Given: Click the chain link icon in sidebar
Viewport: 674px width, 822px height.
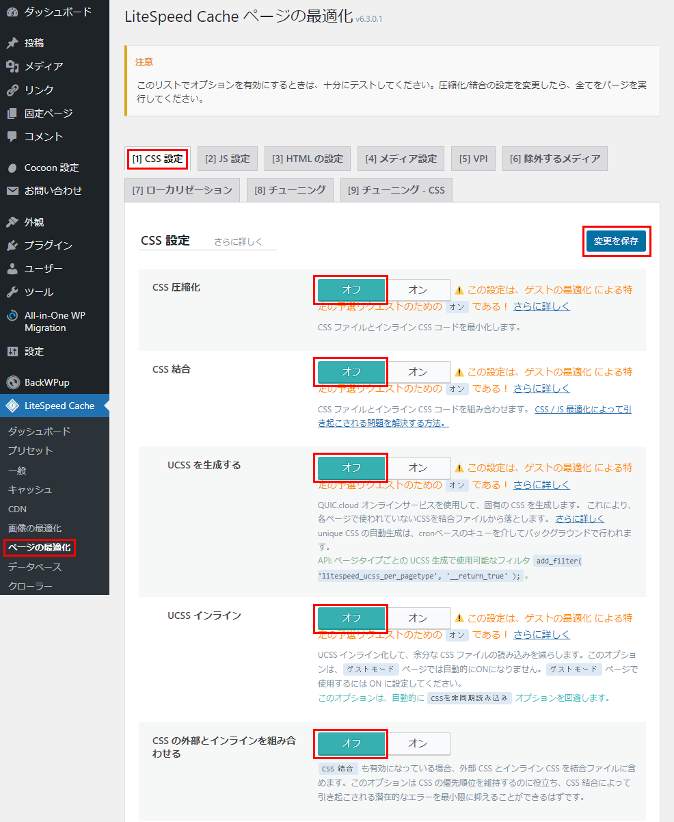Looking at the screenshot, I should coord(12,90).
